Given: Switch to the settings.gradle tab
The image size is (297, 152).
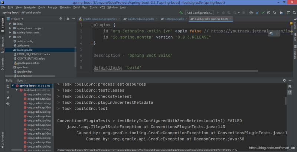Looking at the screenshot, I should 174,19.
